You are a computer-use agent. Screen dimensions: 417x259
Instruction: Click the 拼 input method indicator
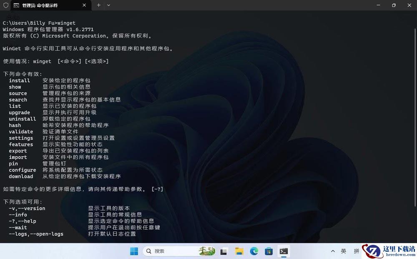[357, 251]
